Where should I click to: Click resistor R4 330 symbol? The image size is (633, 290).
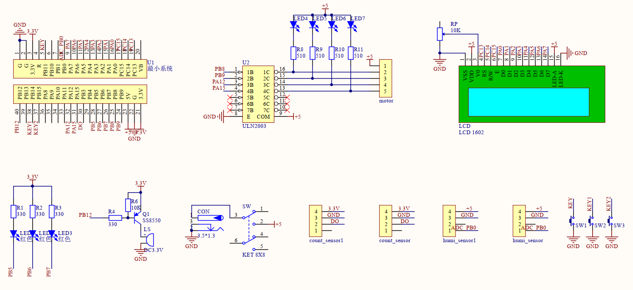click(x=115, y=218)
